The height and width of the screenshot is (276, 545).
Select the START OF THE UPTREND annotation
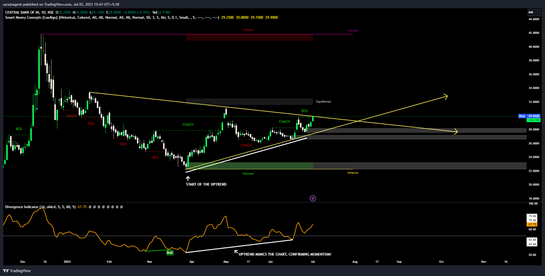(x=206, y=184)
